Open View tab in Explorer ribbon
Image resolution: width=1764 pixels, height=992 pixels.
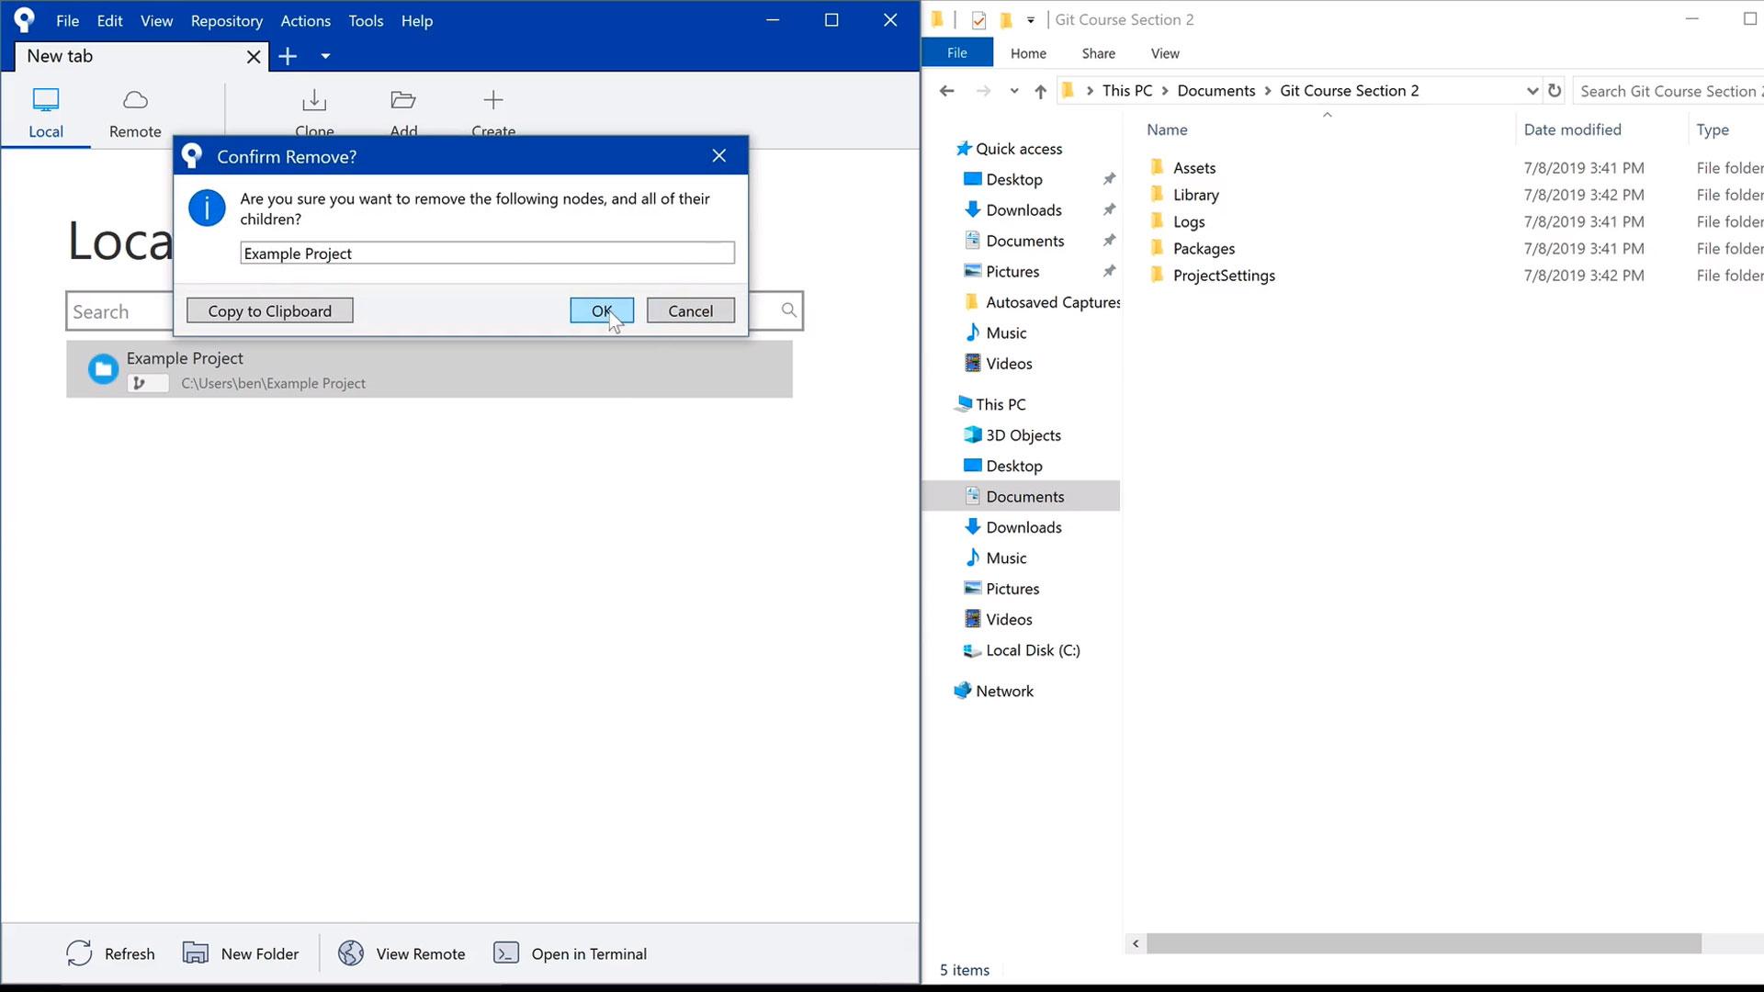[x=1165, y=53]
